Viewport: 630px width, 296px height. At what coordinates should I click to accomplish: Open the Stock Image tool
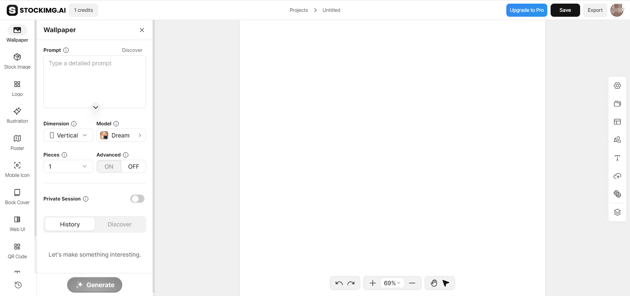pos(17,61)
